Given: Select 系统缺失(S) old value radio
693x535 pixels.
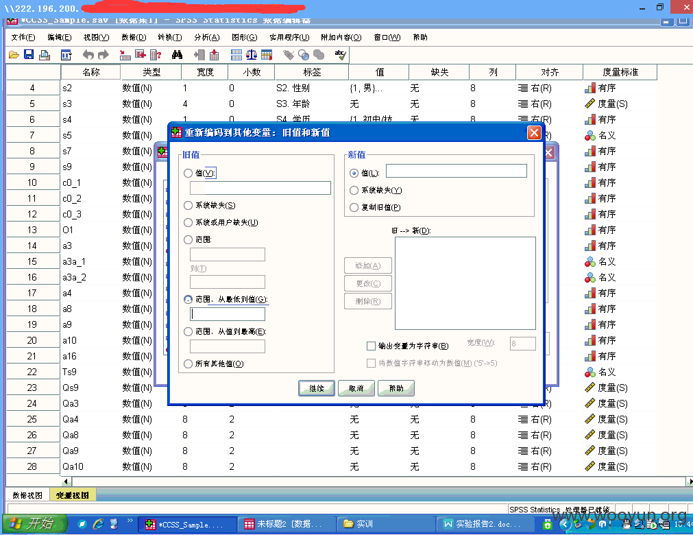Looking at the screenshot, I should pyautogui.click(x=188, y=205).
